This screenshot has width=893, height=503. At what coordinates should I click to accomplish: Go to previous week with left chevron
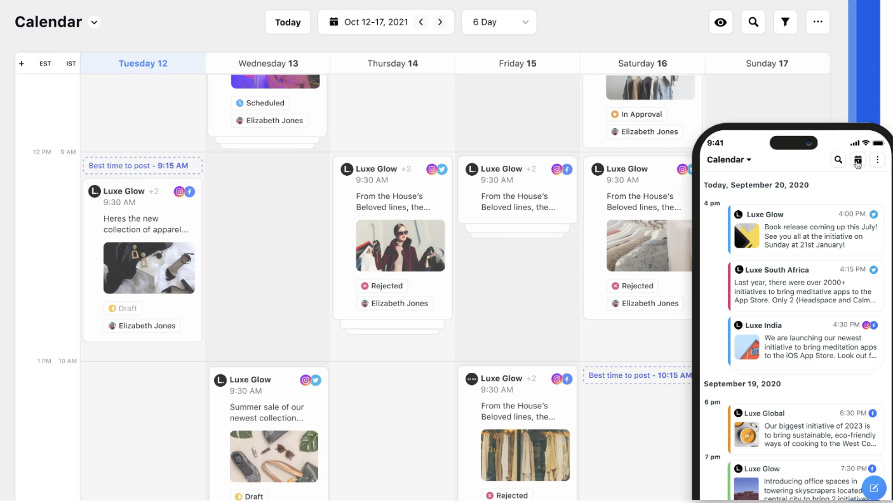[420, 22]
